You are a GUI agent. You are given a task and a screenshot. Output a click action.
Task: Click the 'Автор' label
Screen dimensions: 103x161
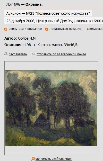coord(10,38)
